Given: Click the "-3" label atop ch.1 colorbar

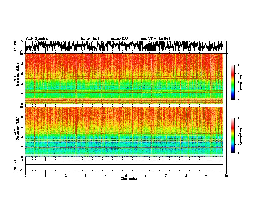Looking at the screenshot, I should (x=237, y=65).
